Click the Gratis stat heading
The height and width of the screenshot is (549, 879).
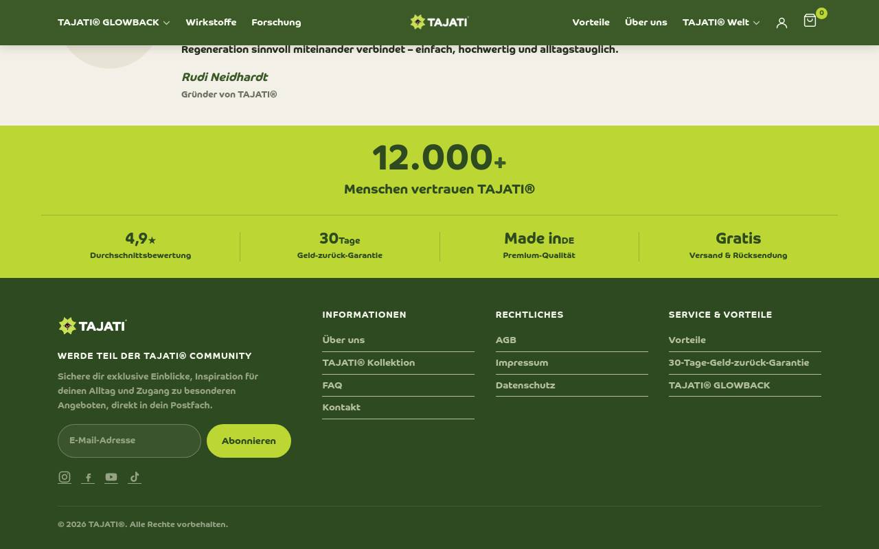pos(738,239)
